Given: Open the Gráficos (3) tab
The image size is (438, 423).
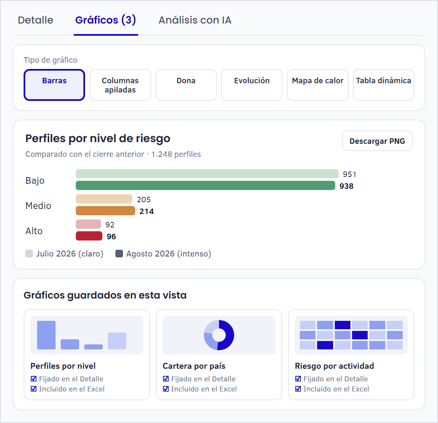Looking at the screenshot, I should (x=106, y=20).
